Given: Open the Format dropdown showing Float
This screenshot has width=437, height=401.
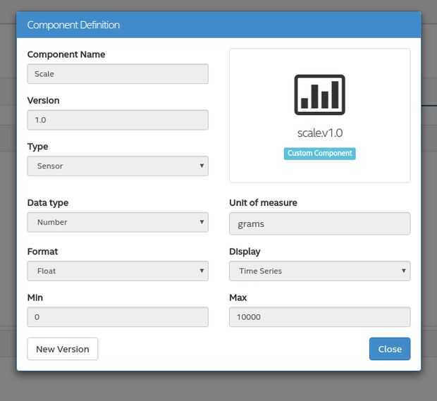Looking at the screenshot, I should click(118, 271).
